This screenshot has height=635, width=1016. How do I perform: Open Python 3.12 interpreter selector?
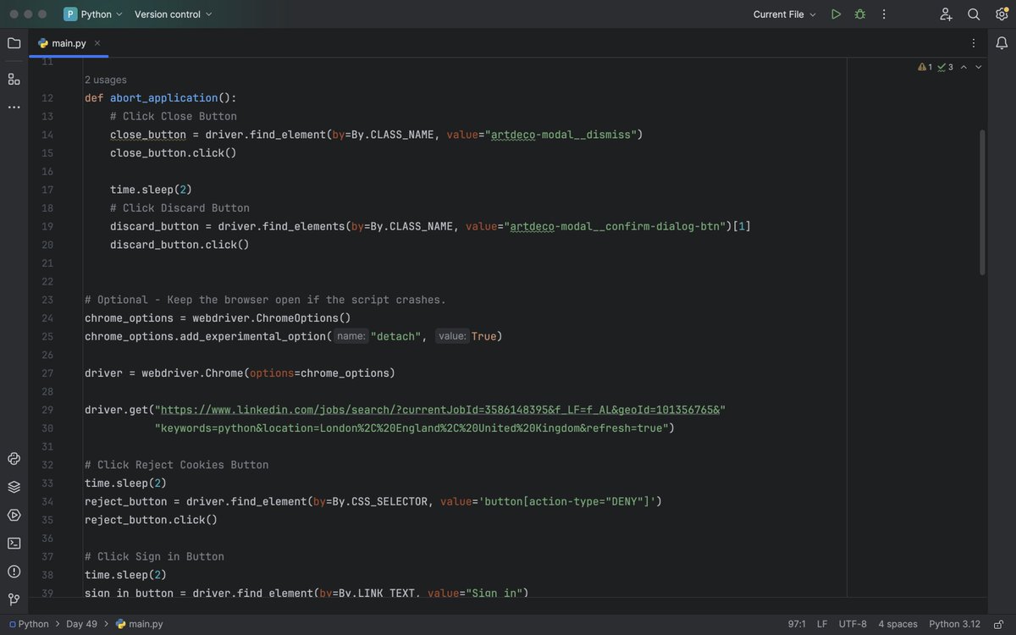954,624
